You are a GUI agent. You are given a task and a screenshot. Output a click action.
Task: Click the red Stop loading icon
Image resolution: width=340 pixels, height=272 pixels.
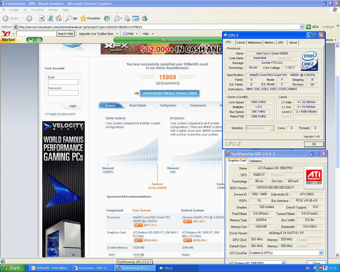pyautogui.click(x=42, y=18)
